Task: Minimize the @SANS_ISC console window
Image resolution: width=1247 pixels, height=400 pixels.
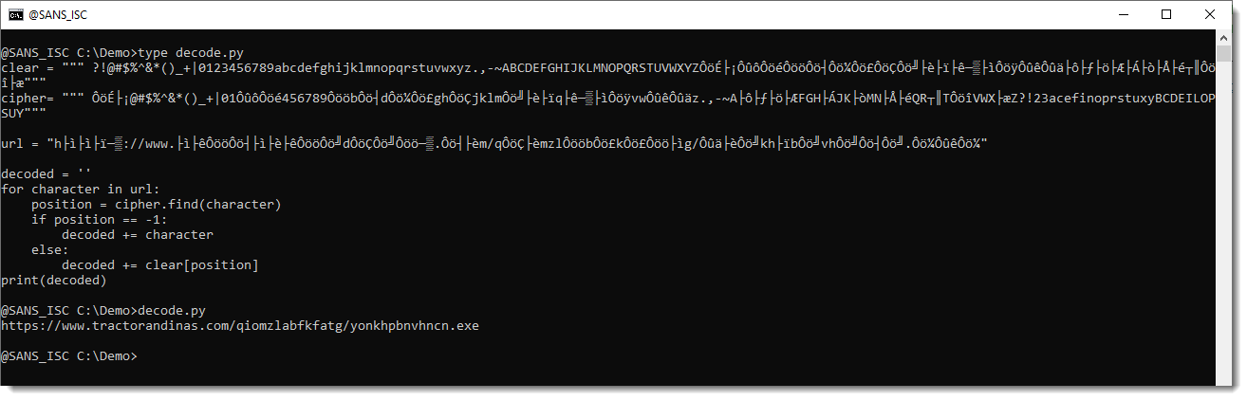Action: click(x=1124, y=14)
